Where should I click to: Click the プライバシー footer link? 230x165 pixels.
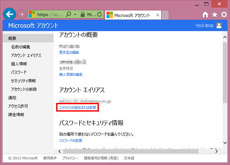[x=70, y=158]
